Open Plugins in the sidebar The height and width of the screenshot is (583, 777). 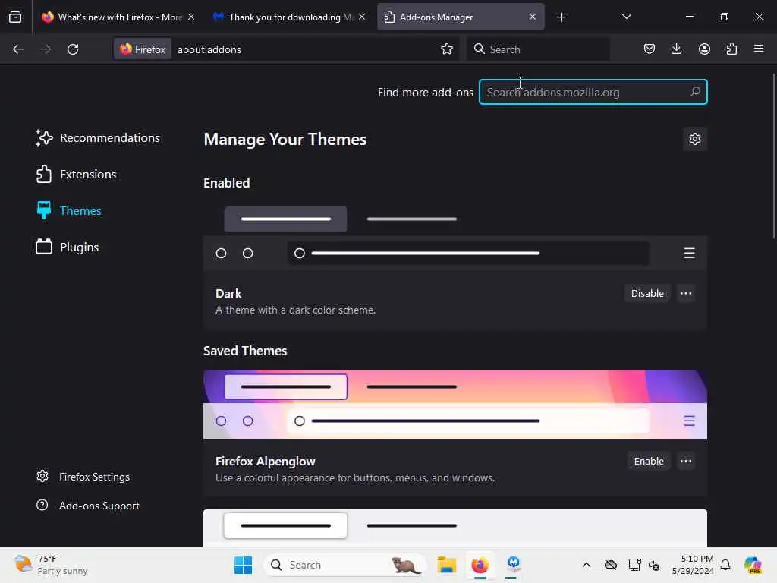coord(68,247)
